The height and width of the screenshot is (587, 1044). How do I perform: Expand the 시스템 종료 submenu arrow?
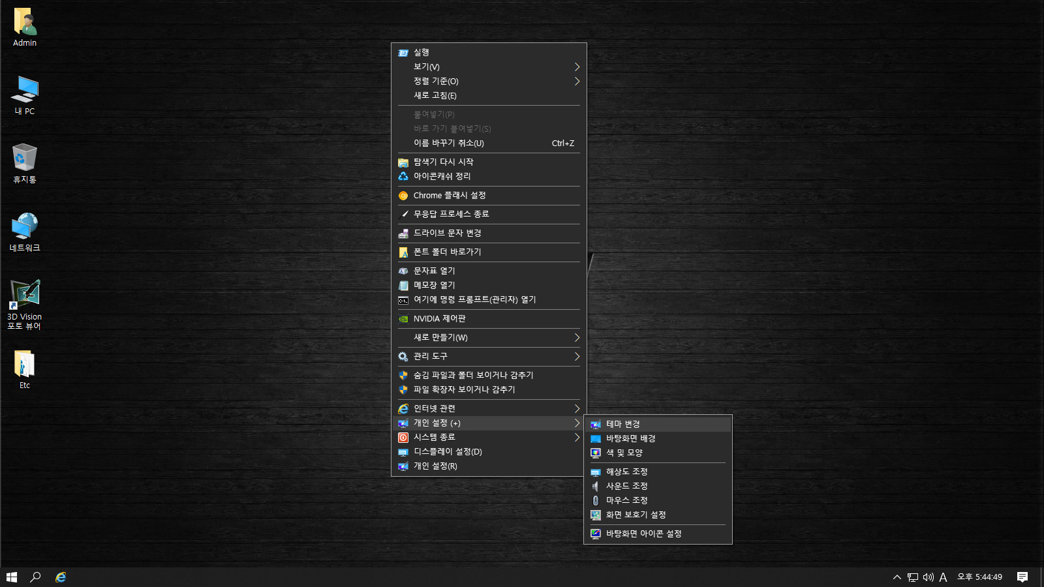(577, 437)
